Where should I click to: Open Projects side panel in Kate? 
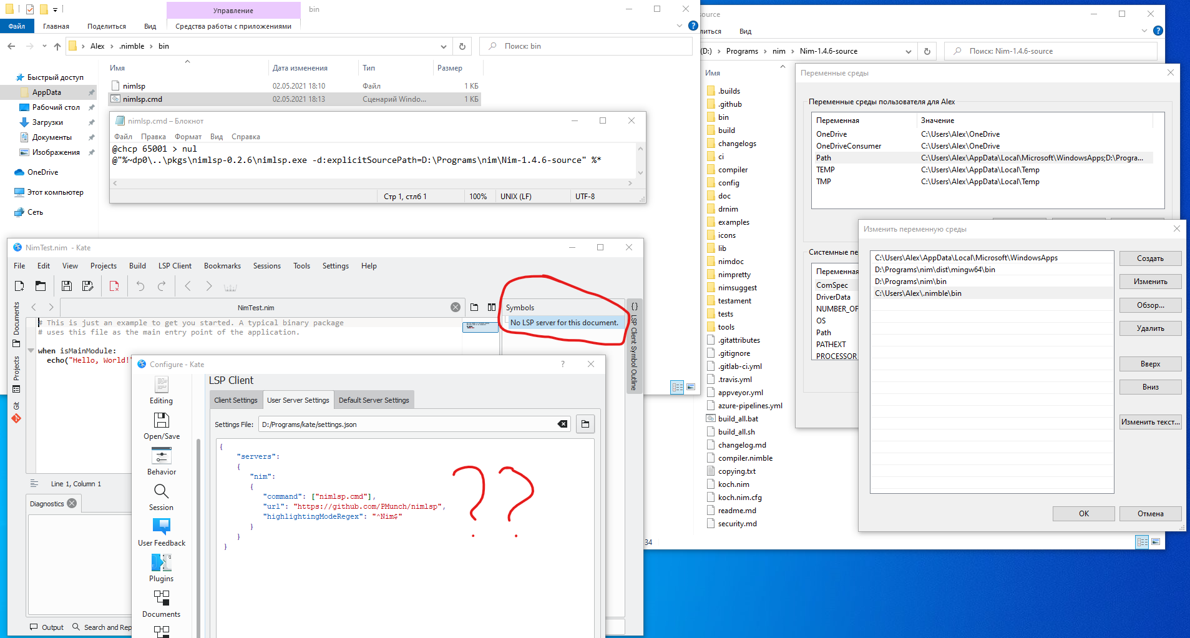pyautogui.click(x=16, y=375)
